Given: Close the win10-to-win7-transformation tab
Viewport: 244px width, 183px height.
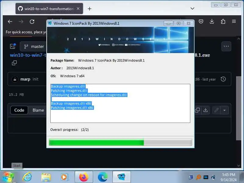Looking at the screenshot, I should click(x=78, y=9).
